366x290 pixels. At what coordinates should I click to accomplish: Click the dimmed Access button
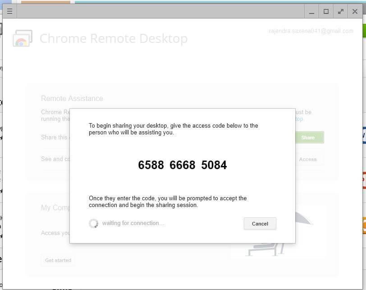coord(308,159)
